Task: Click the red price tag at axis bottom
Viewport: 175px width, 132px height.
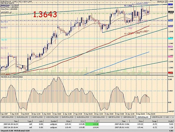Action: 171,73
